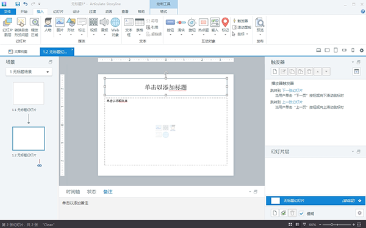
Task: Click the hotspot (热点图) icon
Action: 204,22
